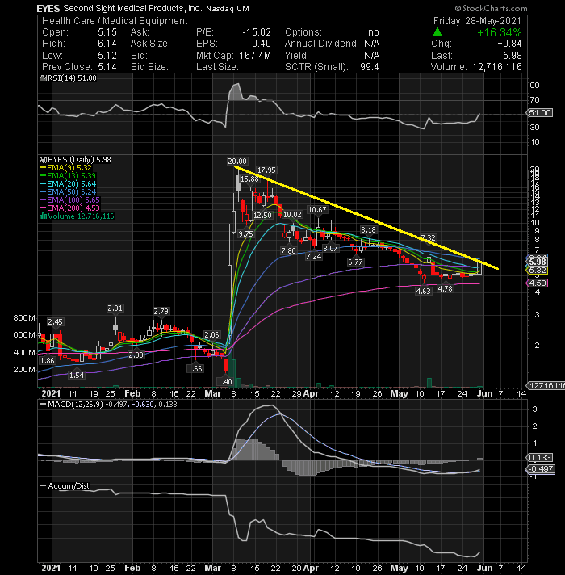Click the SCTR (Small) value 99.4
Image resolution: width=565 pixels, height=575 pixels.
click(x=369, y=67)
